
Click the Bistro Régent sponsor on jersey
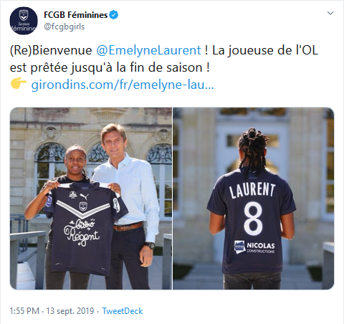pos(82,232)
